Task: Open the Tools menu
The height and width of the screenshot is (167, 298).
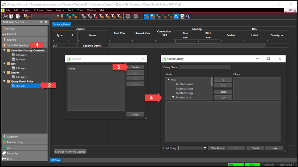Action: [x=80, y=10]
